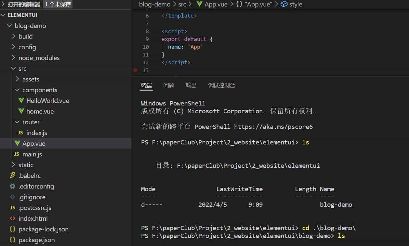Open the 调试控制台 tab
Screen dimensions: 409x246
pyautogui.click(x=222, y=85)
